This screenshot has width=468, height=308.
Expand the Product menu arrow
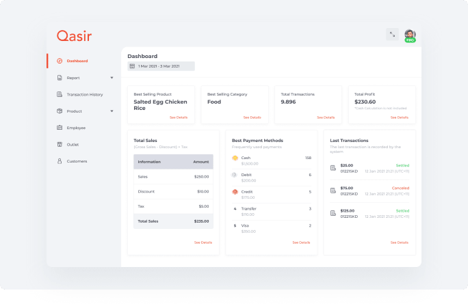coord(112,111)
